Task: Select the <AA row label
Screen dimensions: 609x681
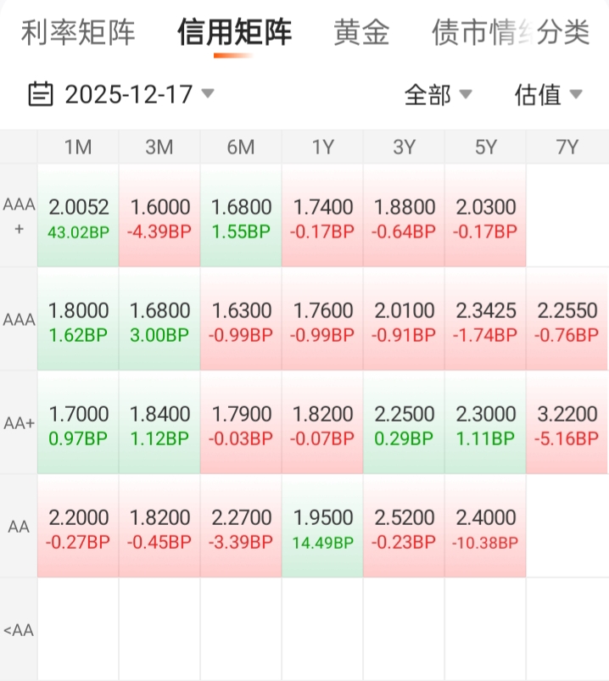Action: [19, 629]
